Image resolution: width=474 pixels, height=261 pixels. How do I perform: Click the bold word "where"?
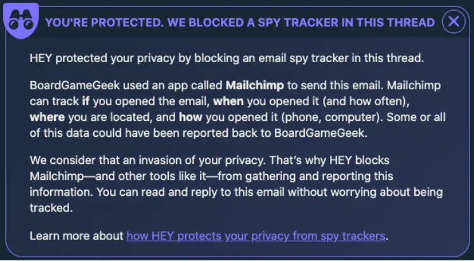pyautogui.click(x=46, y=117)
